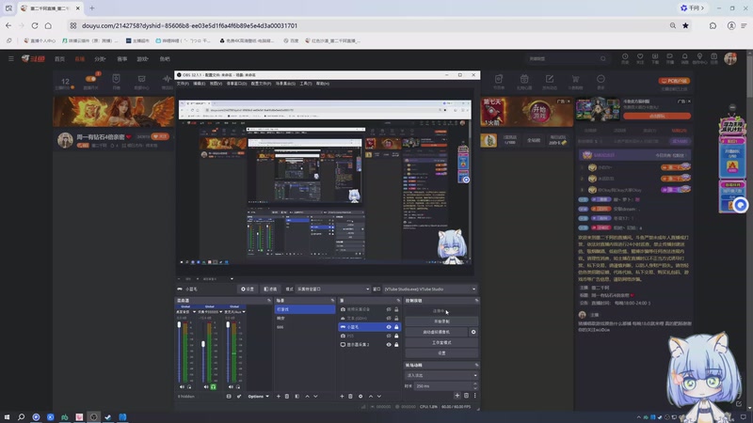753x423 pixels.
Task: Toggle green headphone monitoring on middle mixer channel
Action: (x=214, y=386)
